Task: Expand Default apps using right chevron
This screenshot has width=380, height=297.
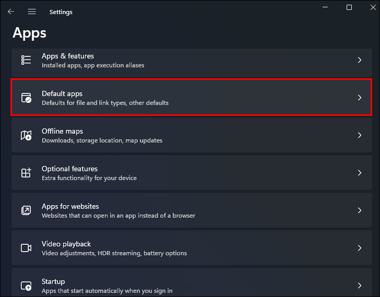Action: click(359, 98)
